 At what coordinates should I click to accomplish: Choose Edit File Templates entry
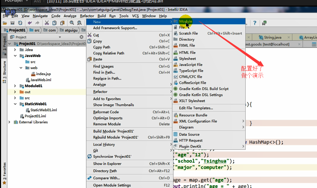[x=209, y=108]
